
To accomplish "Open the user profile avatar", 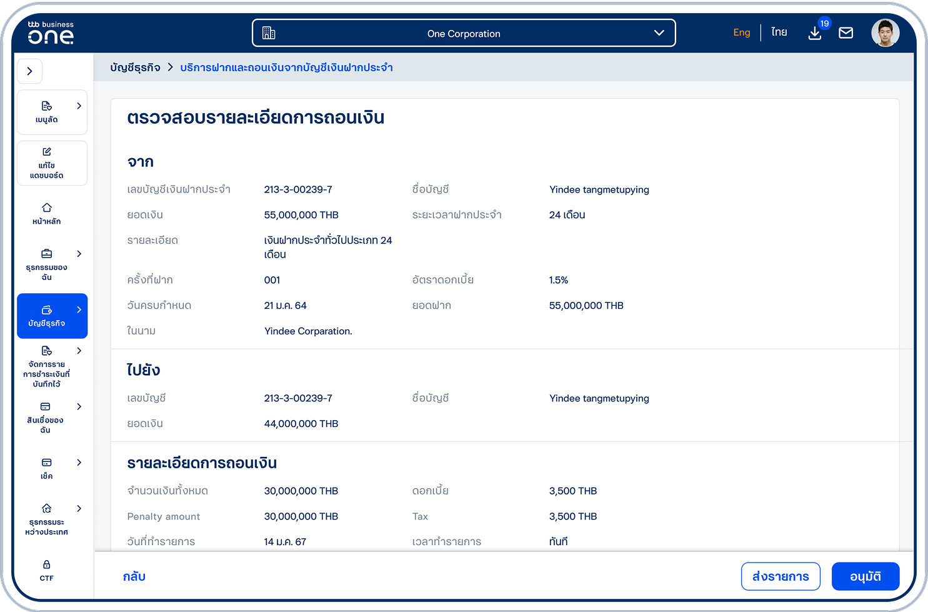I will 885,33.
